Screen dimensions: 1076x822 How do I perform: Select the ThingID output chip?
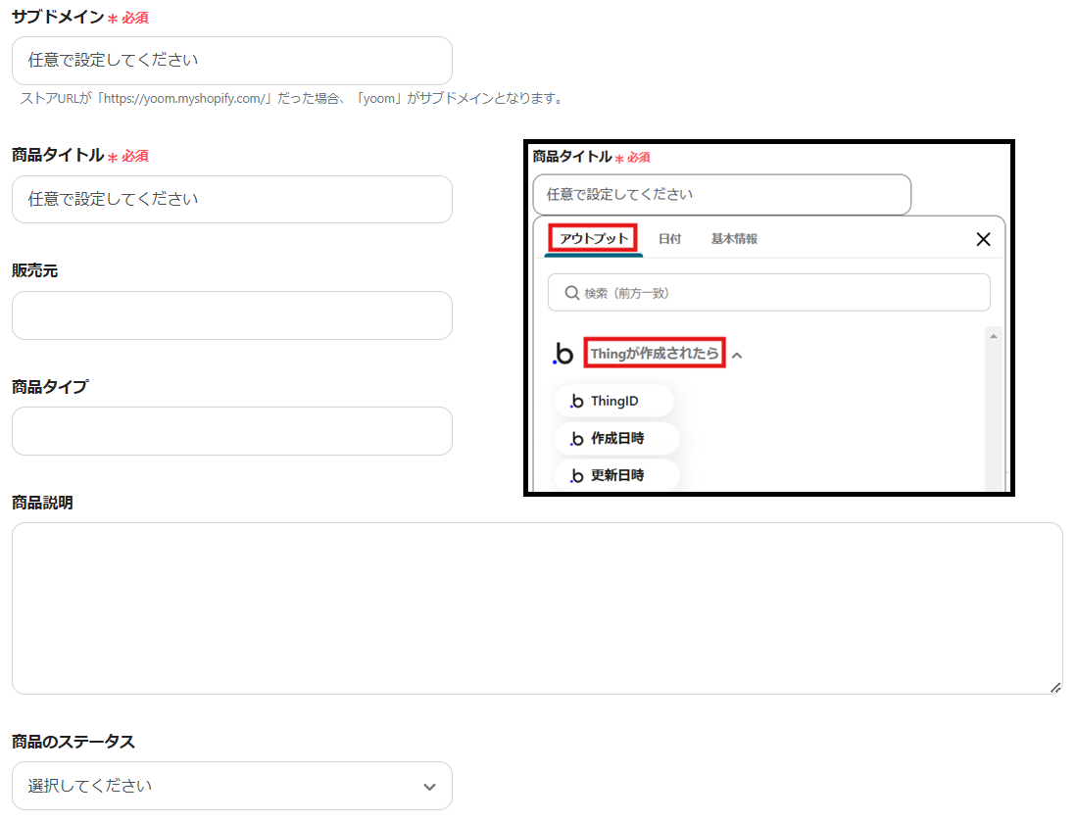pyautogui.click(x=613, y=401)
